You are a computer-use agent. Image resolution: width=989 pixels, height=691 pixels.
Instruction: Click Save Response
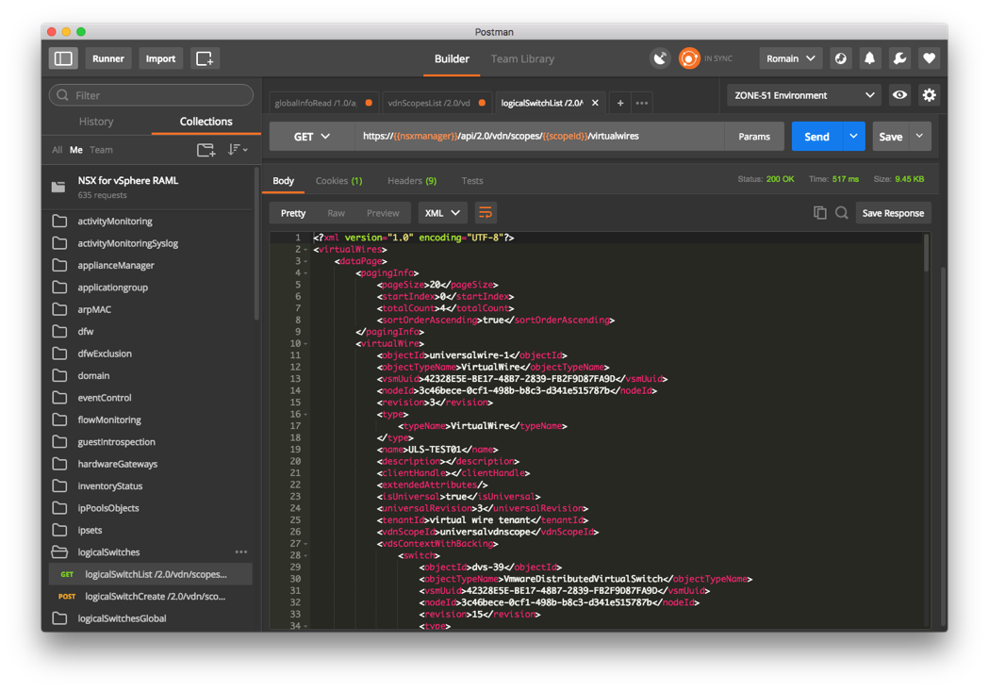pos(892,213)
